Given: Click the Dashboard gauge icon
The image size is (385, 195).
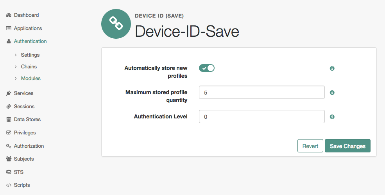Looking at the screenshot, I should [x=9, y=15].
